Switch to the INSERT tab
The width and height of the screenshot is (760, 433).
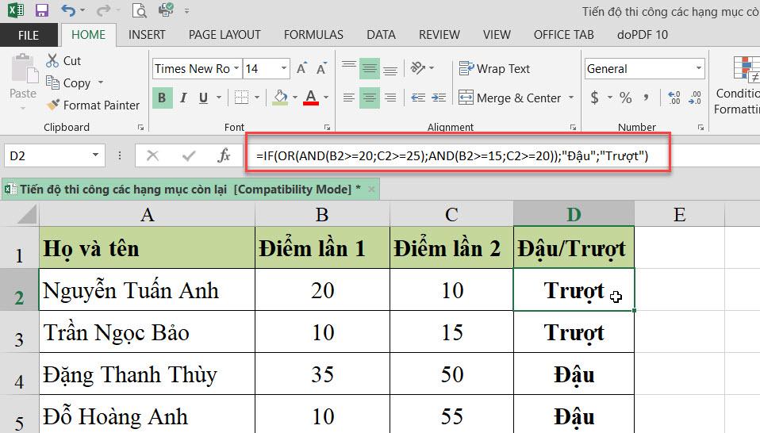point(147,35)
